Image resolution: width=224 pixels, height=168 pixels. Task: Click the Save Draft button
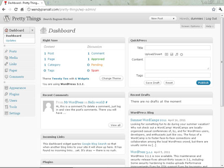click(x=153, y=83)
